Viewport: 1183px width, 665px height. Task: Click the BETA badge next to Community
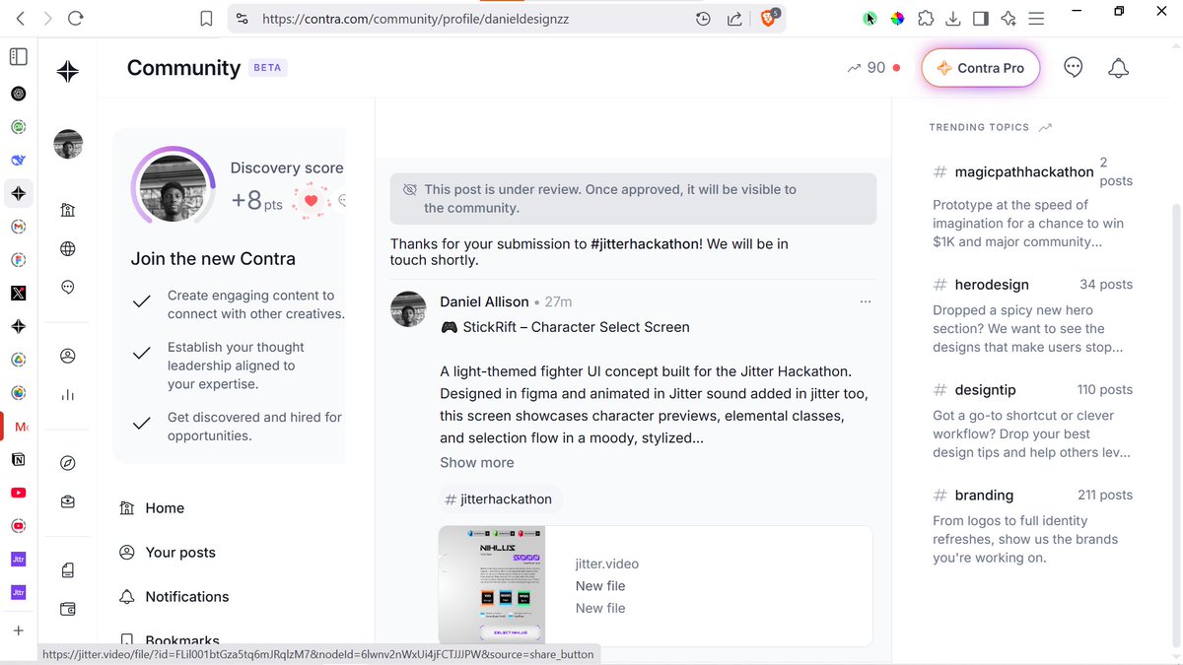[x=267, y=68]
